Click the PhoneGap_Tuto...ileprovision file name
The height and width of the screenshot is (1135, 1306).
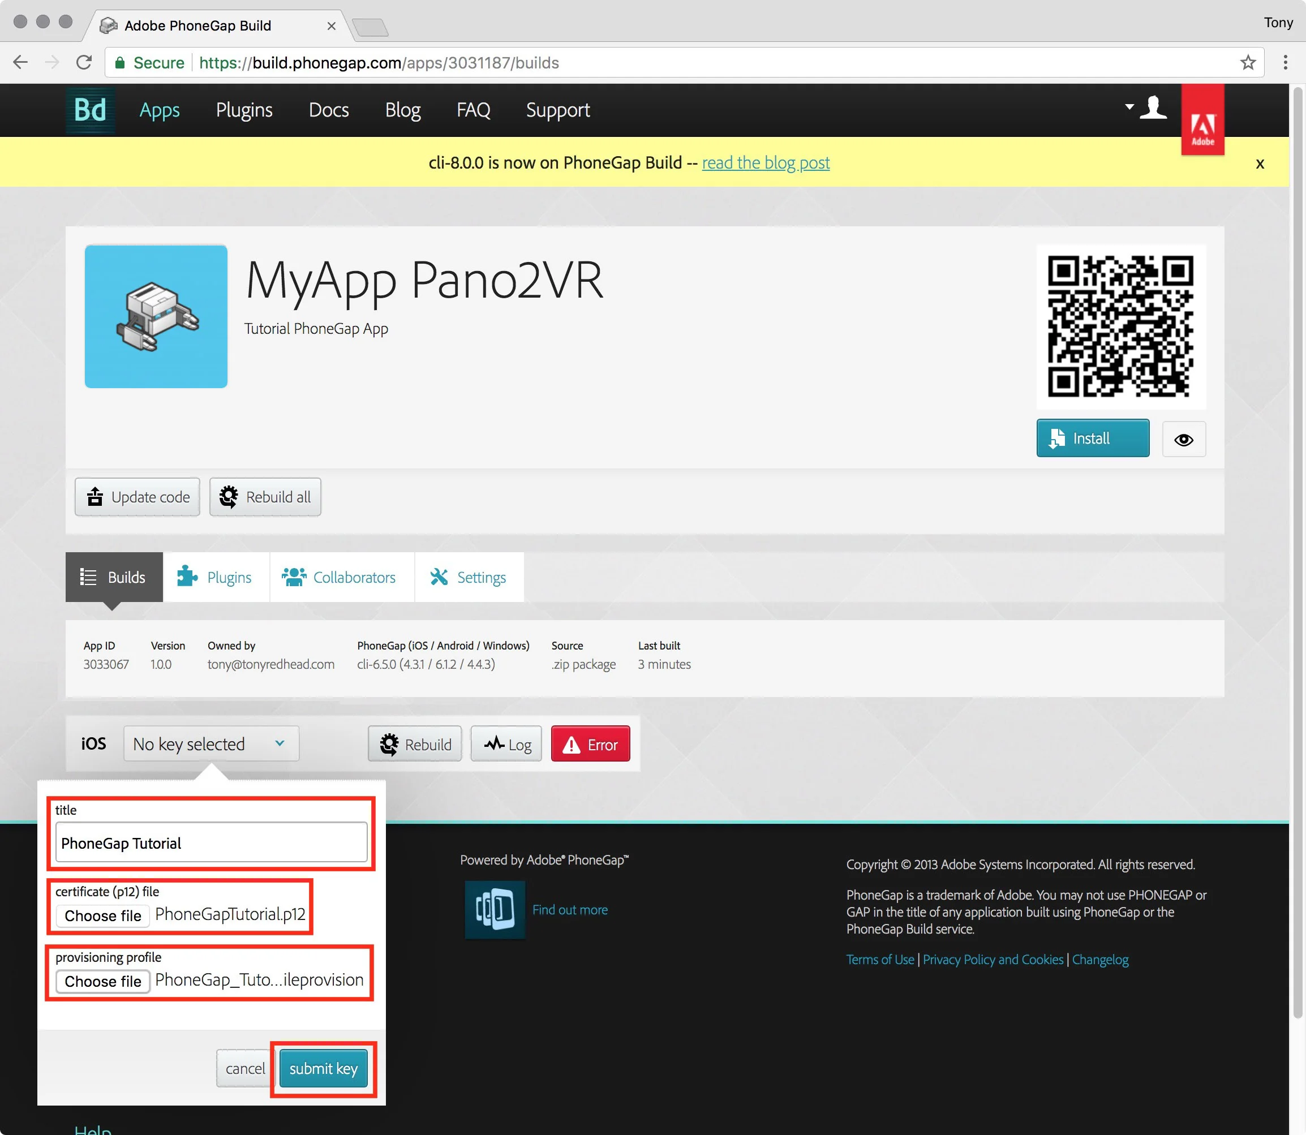tap(259, 980)
